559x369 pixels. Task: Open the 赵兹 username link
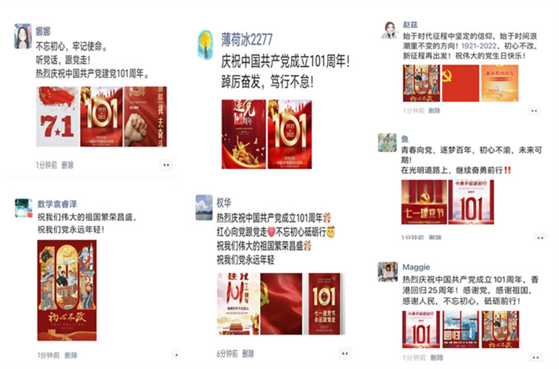click(410, 25)
